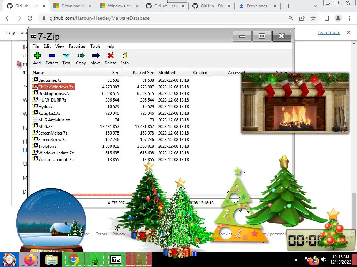This screenshot has height=267, width=357.
Task: Open the Tools menu in 7-Zip
Action: pyautogui.click(x=95, y=46)
